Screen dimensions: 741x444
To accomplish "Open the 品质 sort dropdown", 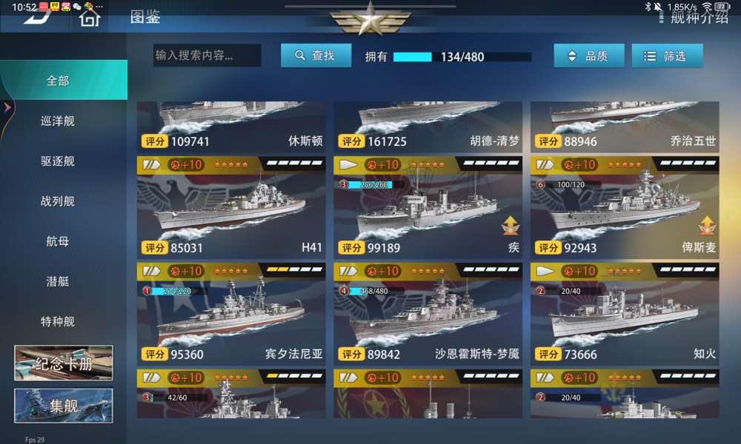I will click(x=589, y=56).
